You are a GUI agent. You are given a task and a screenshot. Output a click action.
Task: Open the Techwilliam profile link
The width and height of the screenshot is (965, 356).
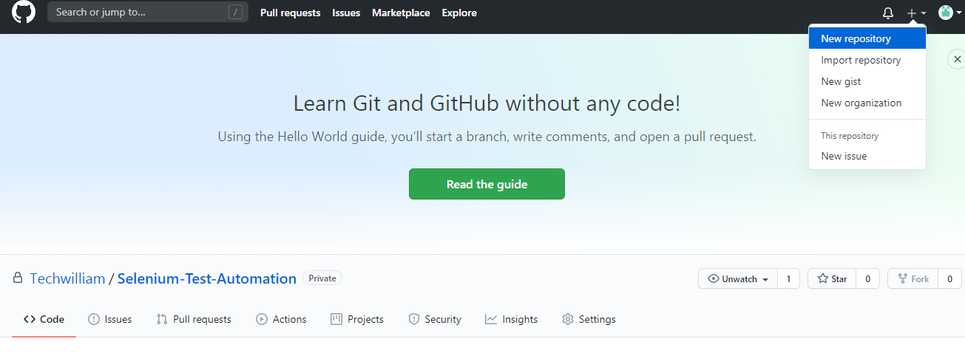click(67, 278)
